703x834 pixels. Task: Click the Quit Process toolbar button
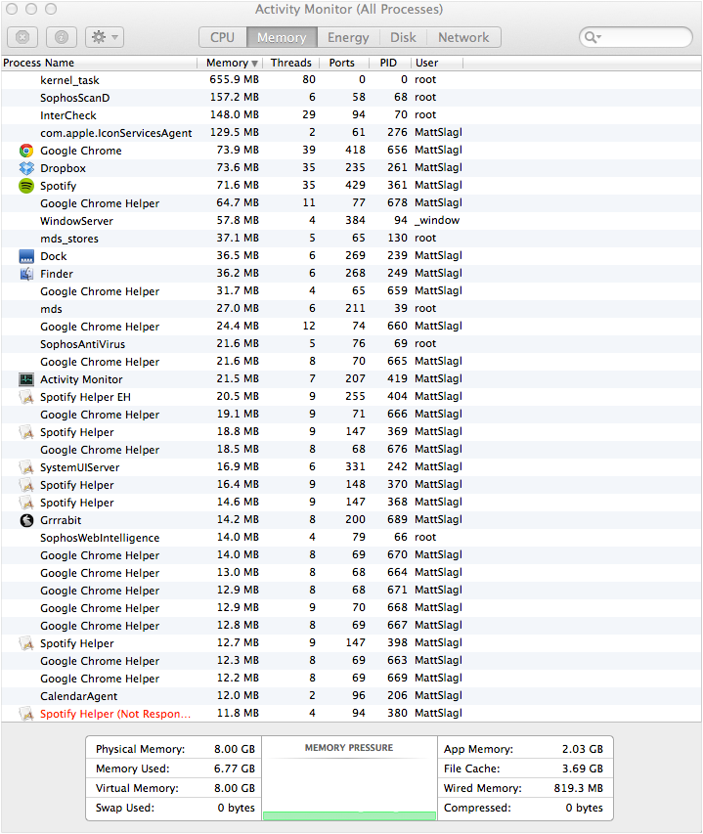click(22, 37)
